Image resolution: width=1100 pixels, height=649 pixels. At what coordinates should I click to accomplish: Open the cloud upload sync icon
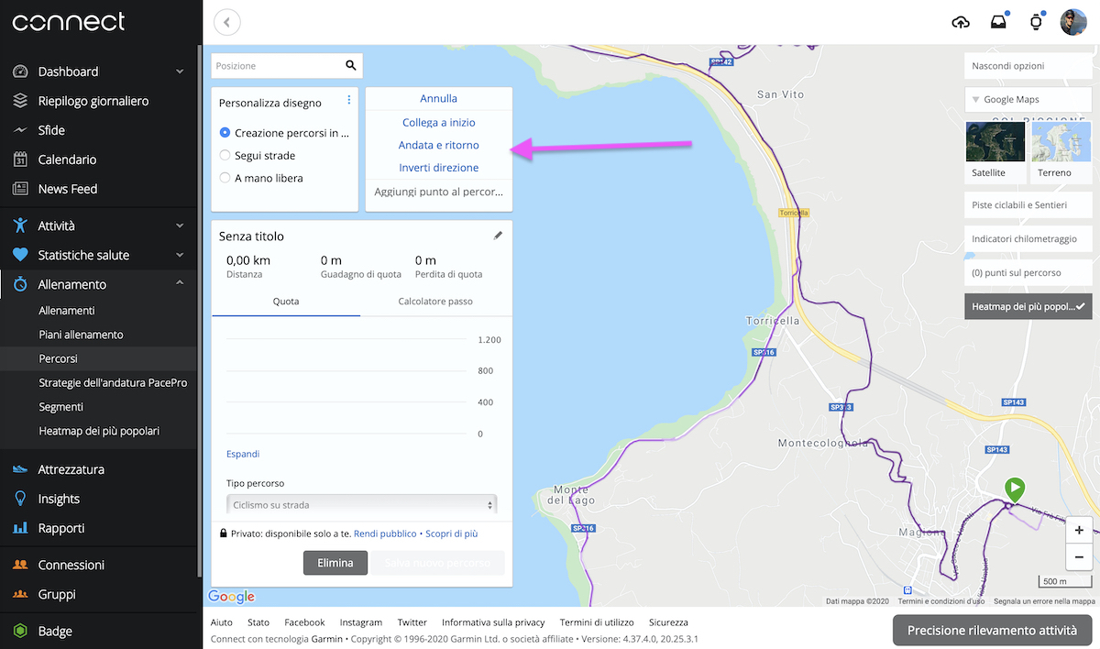tap(961, 21)
